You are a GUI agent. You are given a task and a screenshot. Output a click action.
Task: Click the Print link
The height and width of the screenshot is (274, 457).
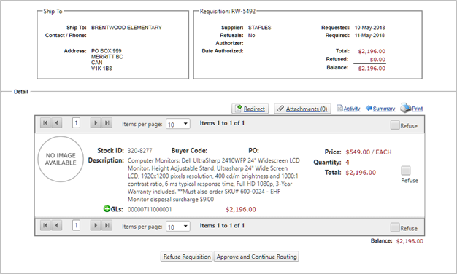click(417, 109)
